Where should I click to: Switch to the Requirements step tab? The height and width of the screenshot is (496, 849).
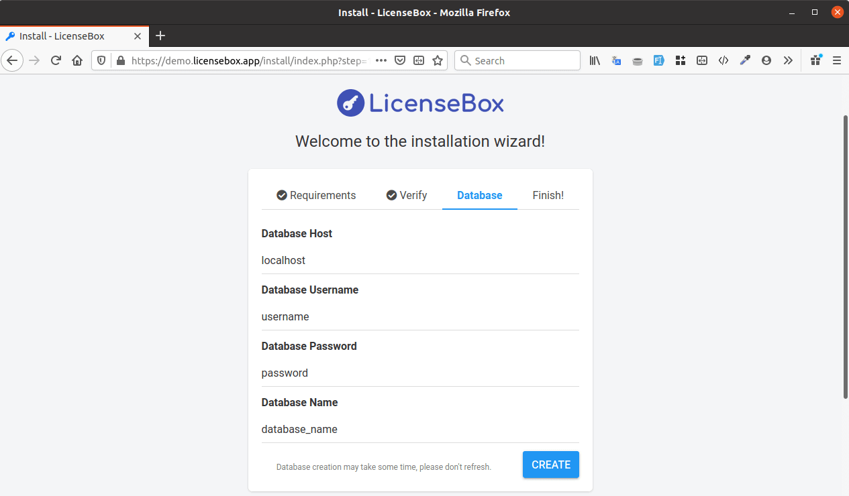[x=316, y=196]
